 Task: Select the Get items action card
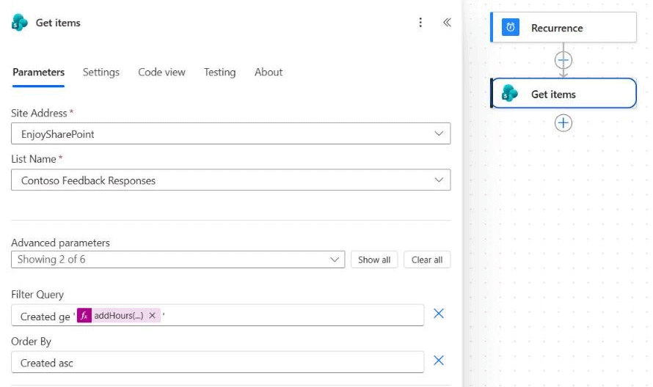pyautogui.click(x=563, y=94)
